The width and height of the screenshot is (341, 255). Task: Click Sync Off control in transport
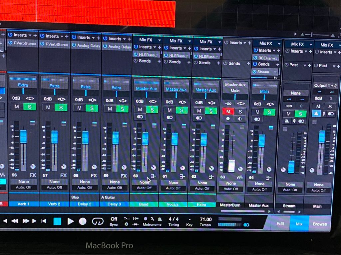coord(114,221)
